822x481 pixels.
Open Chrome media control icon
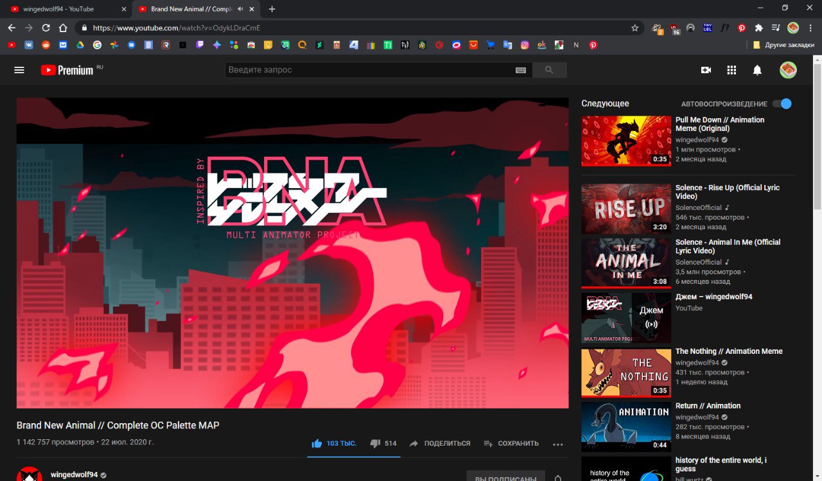[x=776, y=28]
